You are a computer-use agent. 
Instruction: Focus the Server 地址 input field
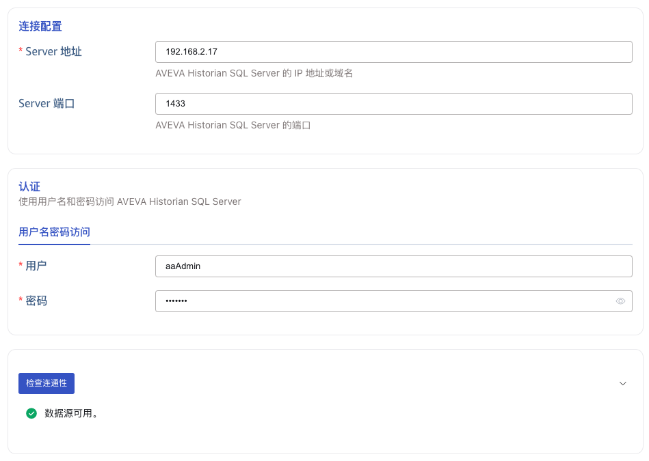[393, 52]
